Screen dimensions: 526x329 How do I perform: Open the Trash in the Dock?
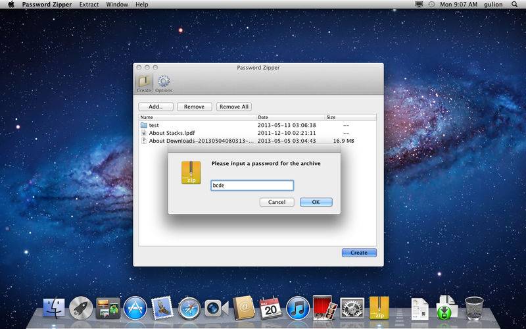pos(474,308)
